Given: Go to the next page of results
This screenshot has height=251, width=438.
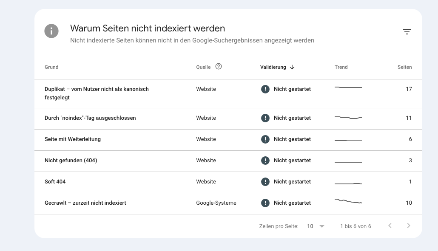Looking at the screenshot, I should point(408,226).
